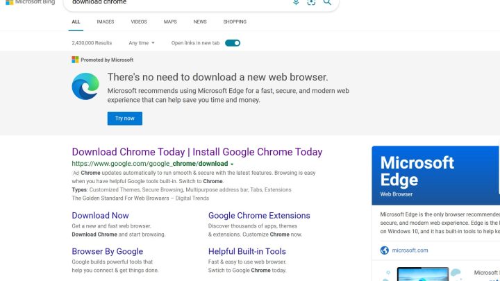The height and width of the screenshot is (281, 500).
Task: Switch to the MAPS tab
Action: (170, 22)
